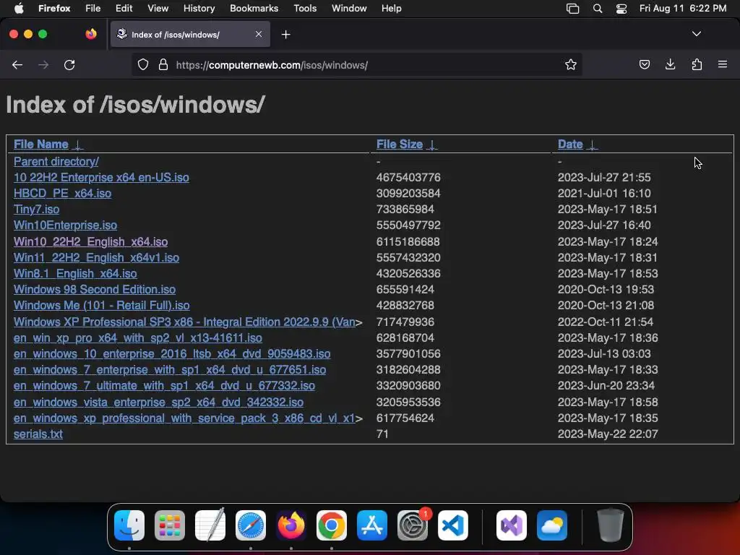The height and width of the screenshot is (555, 740).
Task: Open the serials.txt file link
Action: (x=38, y=434)
